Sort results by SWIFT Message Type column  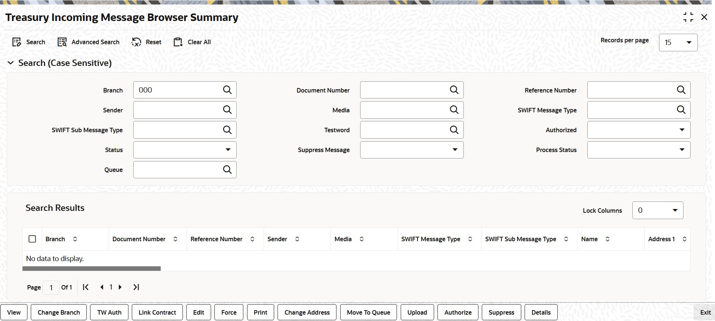tap(470, 239)
